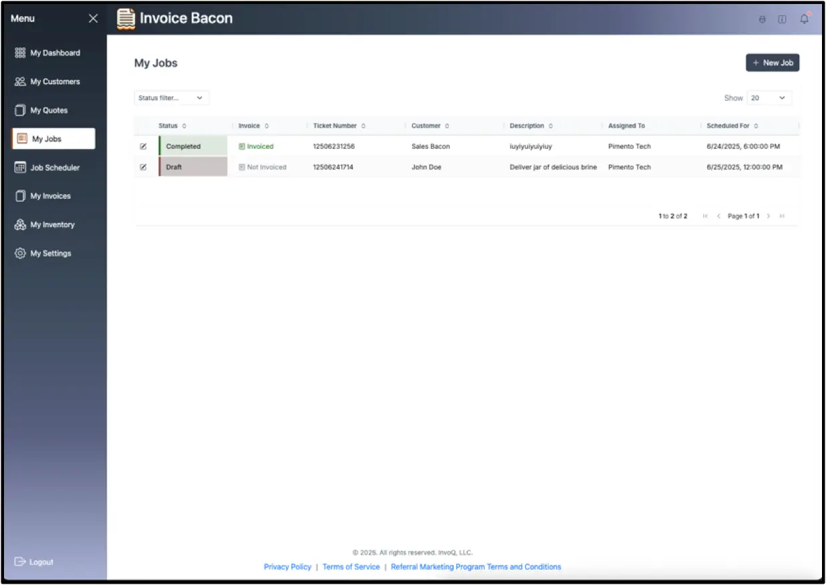
Task: Click the My Jobs page heading
Action: click(x=156, y=63)
